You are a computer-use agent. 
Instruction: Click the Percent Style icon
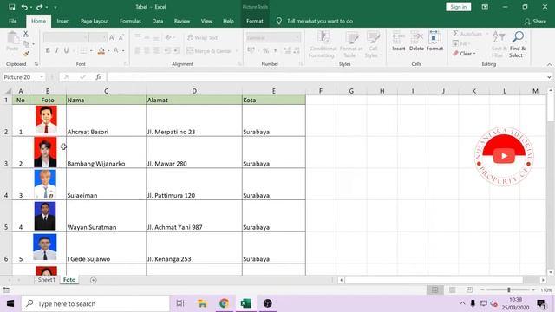pos(265,50)
